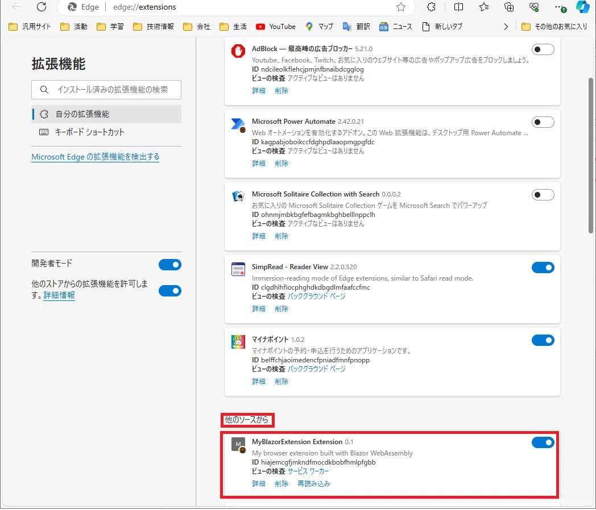Screen dimensions: 596x510
Task: Click 削除 for AdBlock
Action: tap(282, 91)
